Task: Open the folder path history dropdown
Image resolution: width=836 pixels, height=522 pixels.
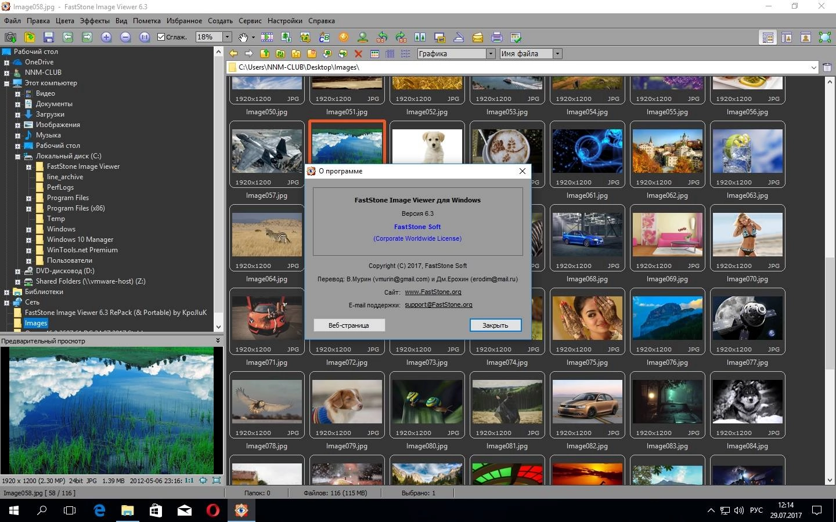Action: 814,67
